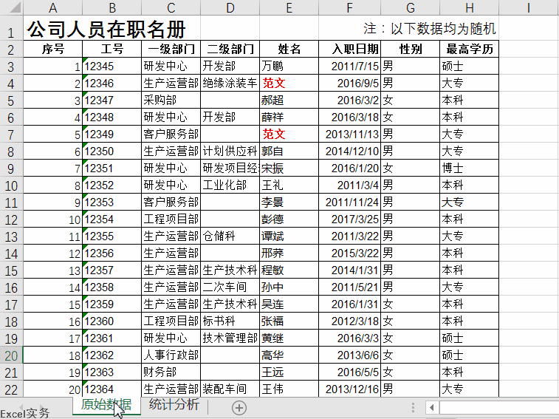
Task: Click the 工号 header cell
Action: pos(112,50)
